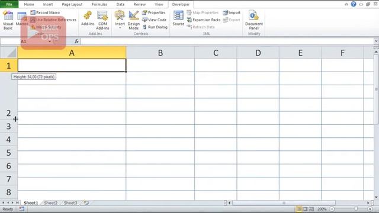
Task: Open the View tab
Action: click(x=159, y=4)
